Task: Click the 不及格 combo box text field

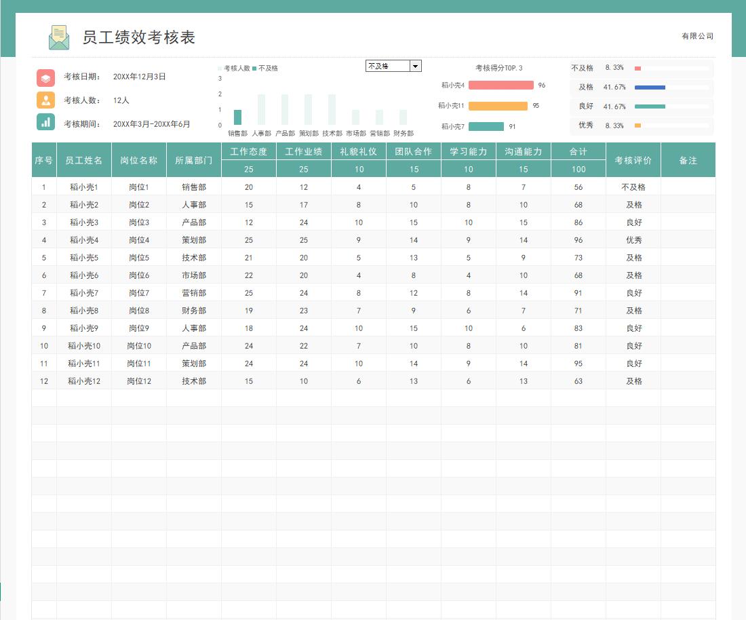Action: [387, 66]
